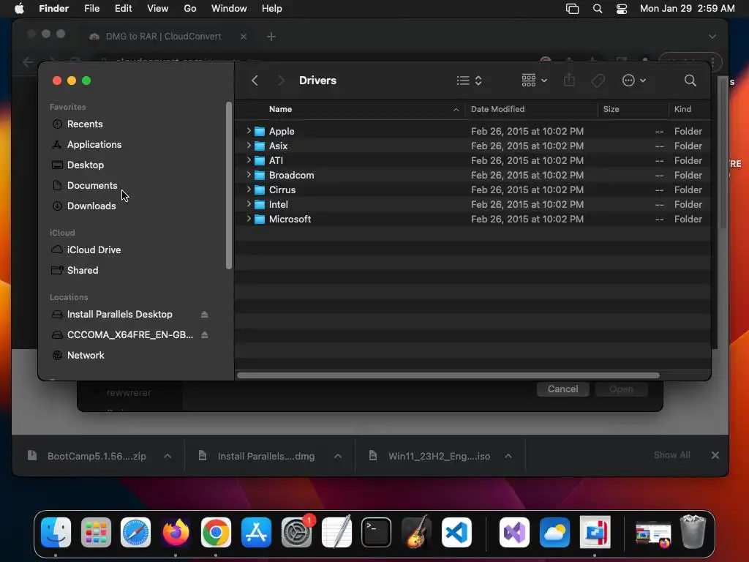Screen dimensions: 749x562
Task: Open Network location in sidebar
Action: [x=86, y=355]
